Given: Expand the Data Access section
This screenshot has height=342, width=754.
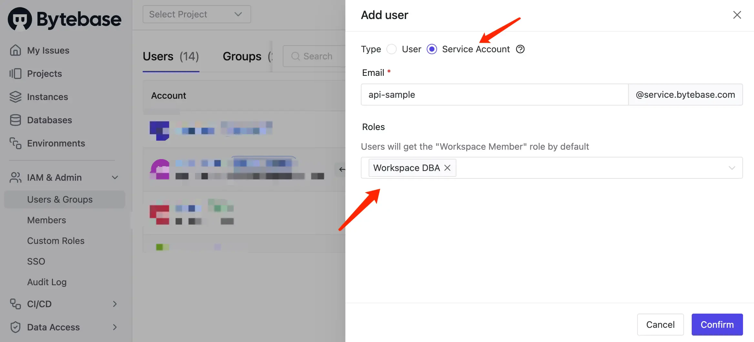Looking at the screenshot, I should point(115,327).
